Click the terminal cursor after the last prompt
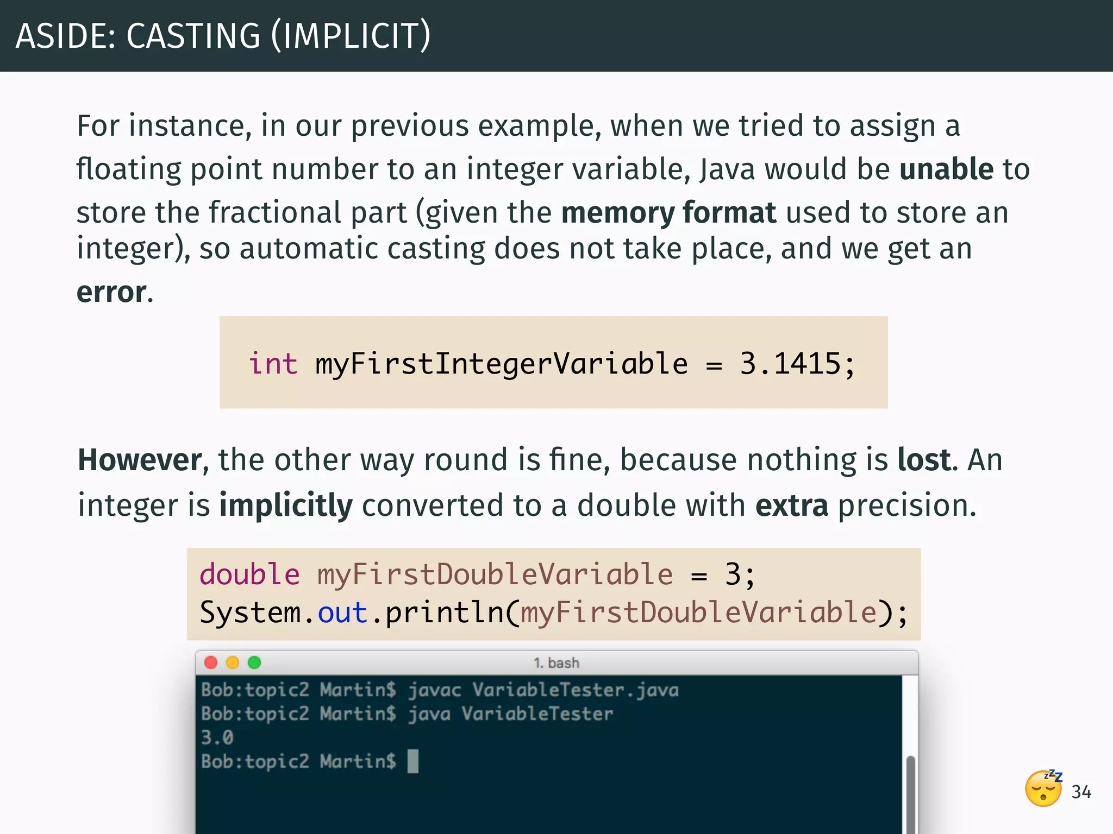The width and height of the screenshot is (1113, 834). coord(413,761)
